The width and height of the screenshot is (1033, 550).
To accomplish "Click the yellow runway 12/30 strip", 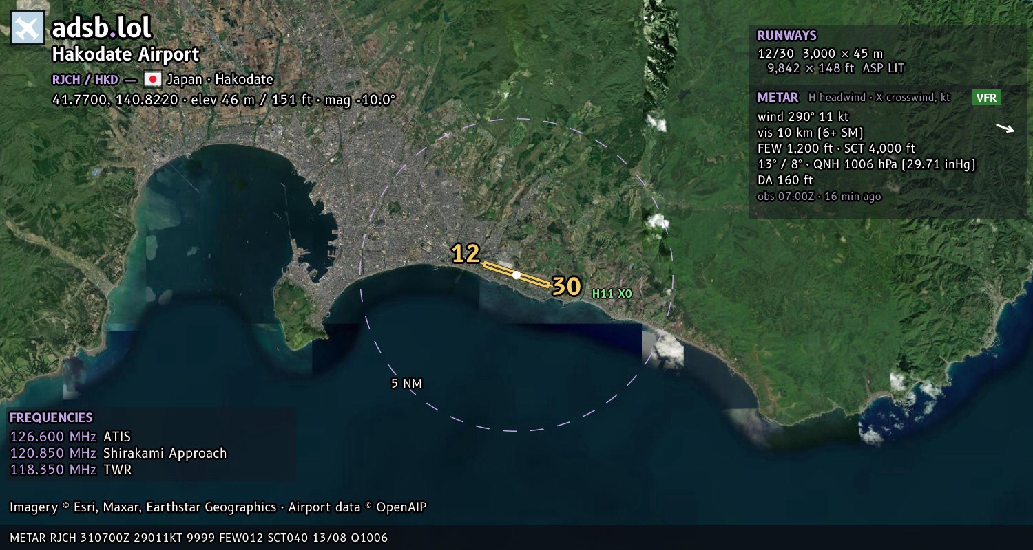I will tap(516, 275).
